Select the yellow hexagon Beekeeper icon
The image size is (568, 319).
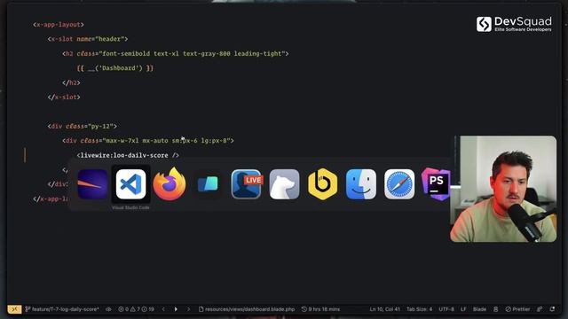322,184
